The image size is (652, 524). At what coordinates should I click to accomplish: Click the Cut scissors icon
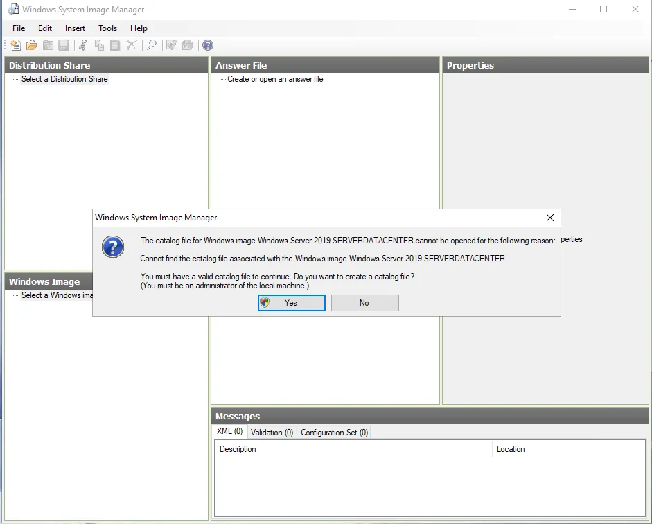(82, 45)
